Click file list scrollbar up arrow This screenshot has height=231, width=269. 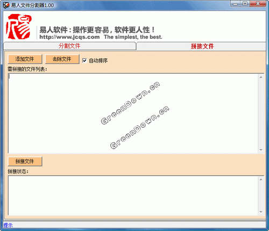[261, 77]
